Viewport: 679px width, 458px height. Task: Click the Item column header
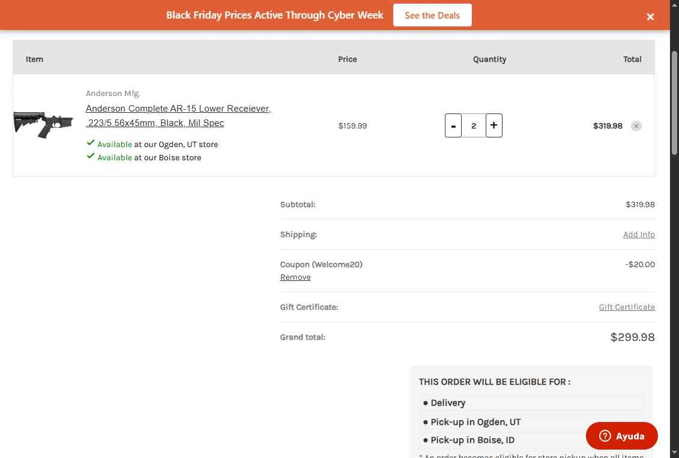(x=34, y=59)
